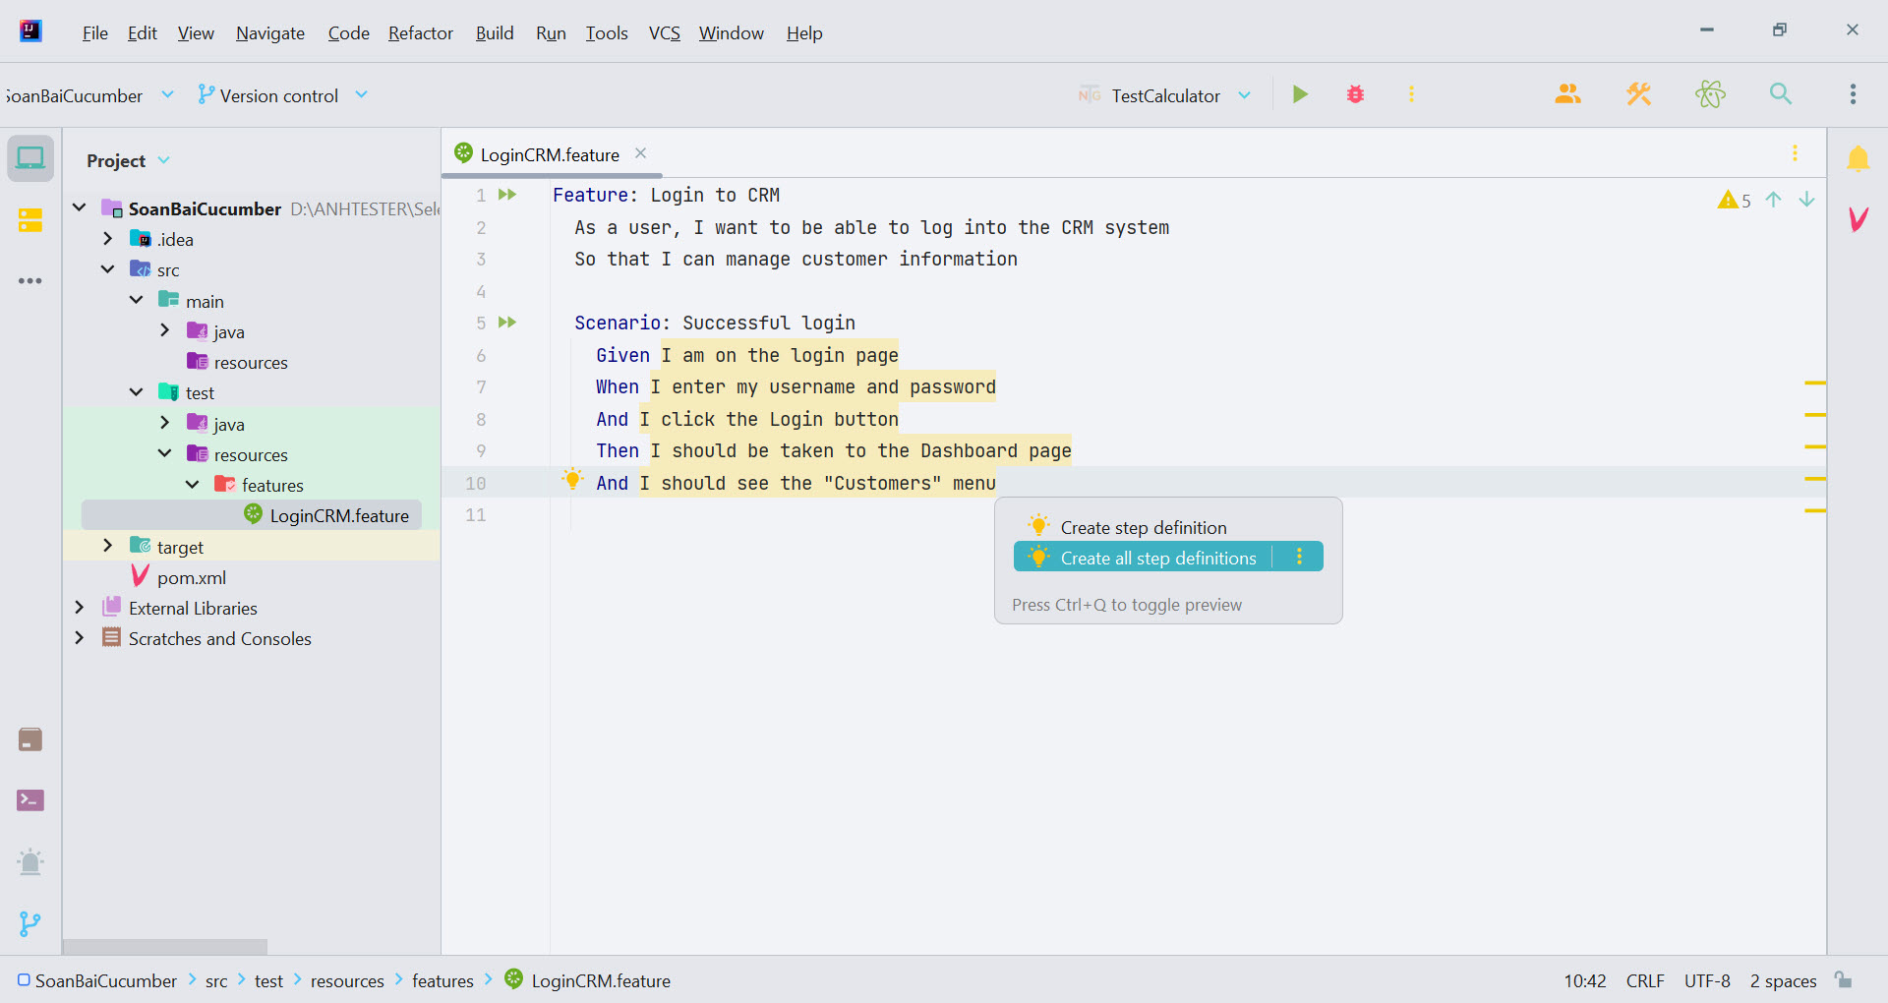Open submenu for Create all step definitions
The image size is (1888, 1003).
(1299, 557)
